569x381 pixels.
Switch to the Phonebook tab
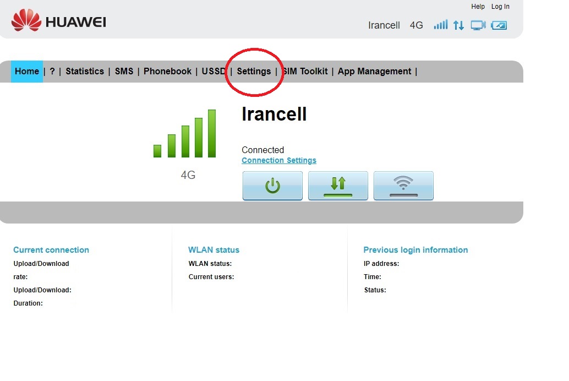[x=167, y=71]
